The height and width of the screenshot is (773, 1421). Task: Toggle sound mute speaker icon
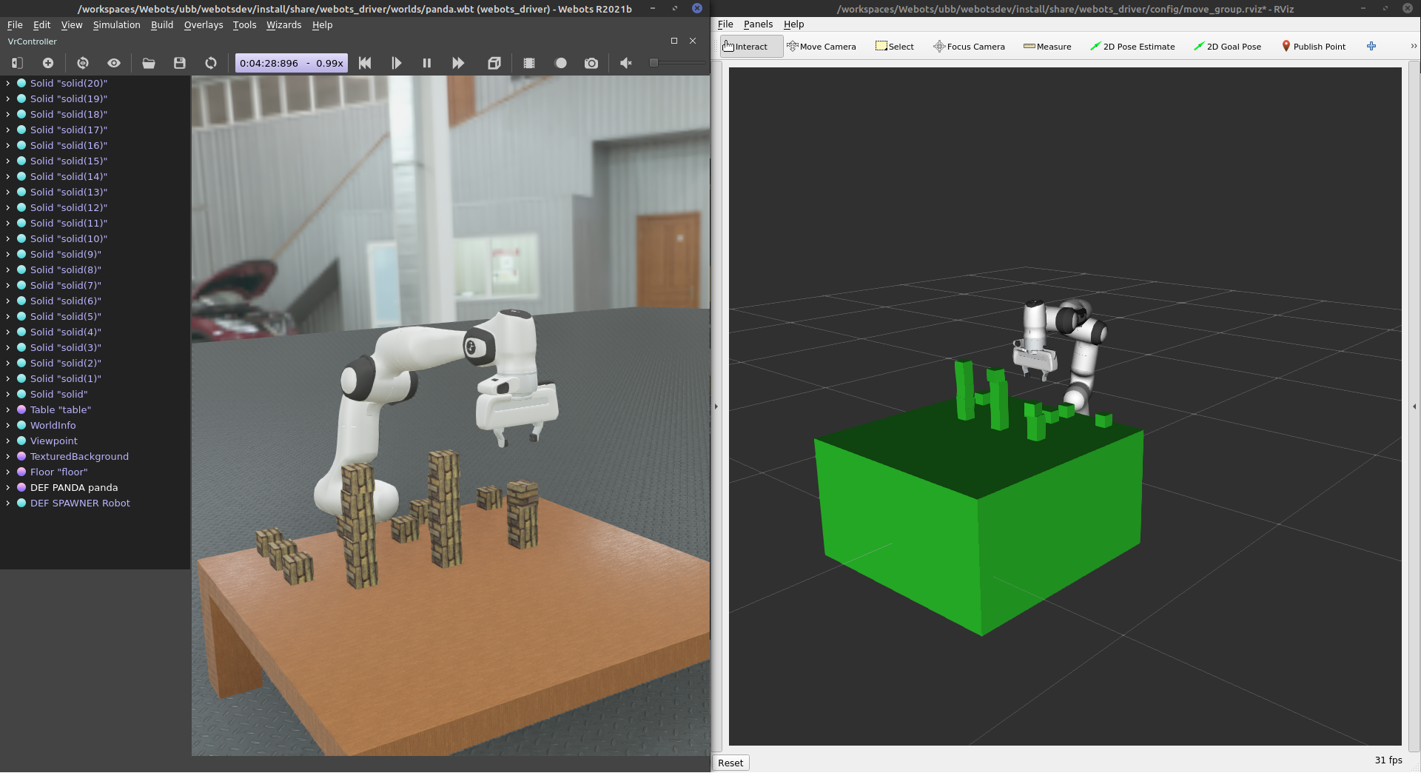626,64
